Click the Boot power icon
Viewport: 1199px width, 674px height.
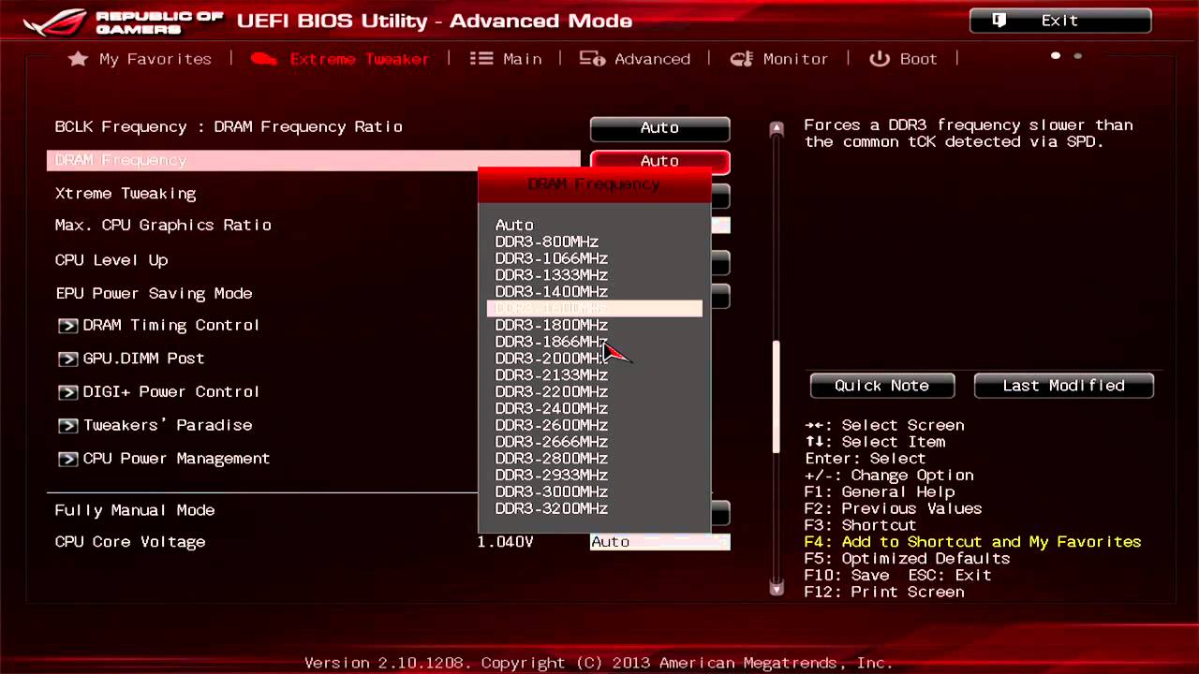click(x=880, y=59)
